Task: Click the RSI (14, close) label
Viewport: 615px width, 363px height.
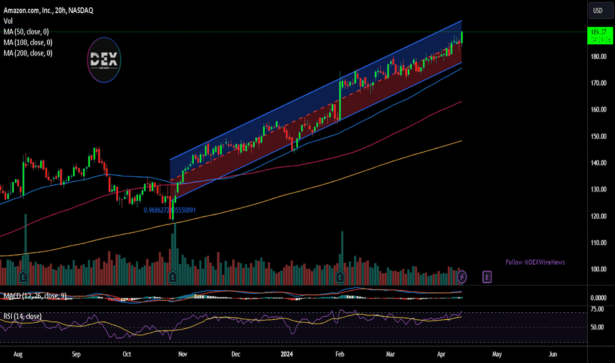Action: [x=22, y=316]
